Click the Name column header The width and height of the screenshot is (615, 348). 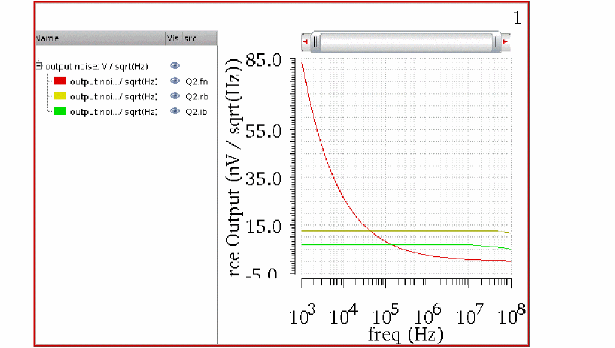point(100,38)
